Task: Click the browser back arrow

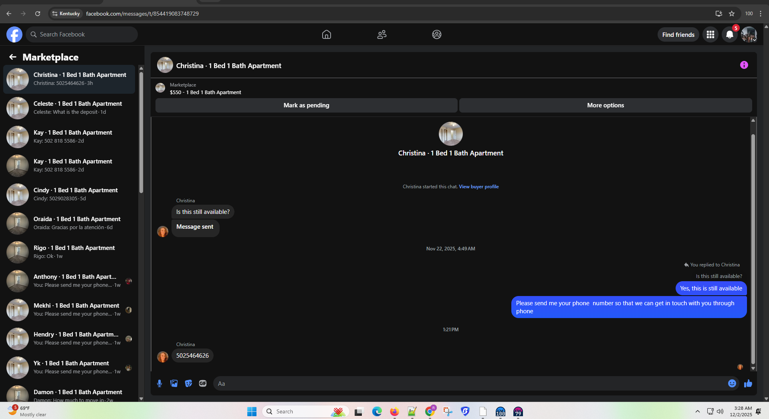Action: coord(9,14)
